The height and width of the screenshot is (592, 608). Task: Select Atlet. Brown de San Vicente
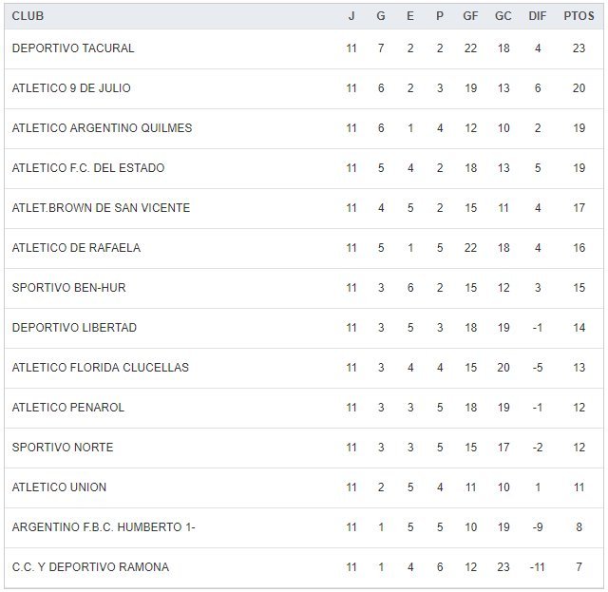click(101, 208)
